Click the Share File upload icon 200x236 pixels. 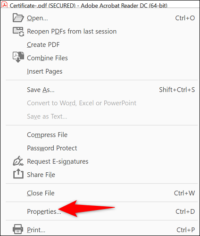coord(18,174)
